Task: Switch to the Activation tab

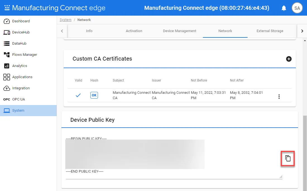Action: (134, 31)
